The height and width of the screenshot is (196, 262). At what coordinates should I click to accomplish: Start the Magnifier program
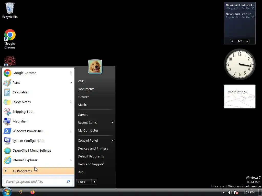(x=38, y=121)
